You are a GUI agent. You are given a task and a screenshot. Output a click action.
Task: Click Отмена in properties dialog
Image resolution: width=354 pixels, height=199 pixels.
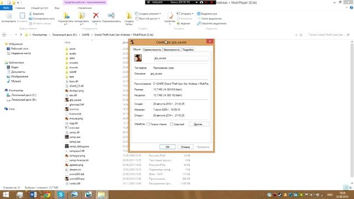[x=185, y=147]
